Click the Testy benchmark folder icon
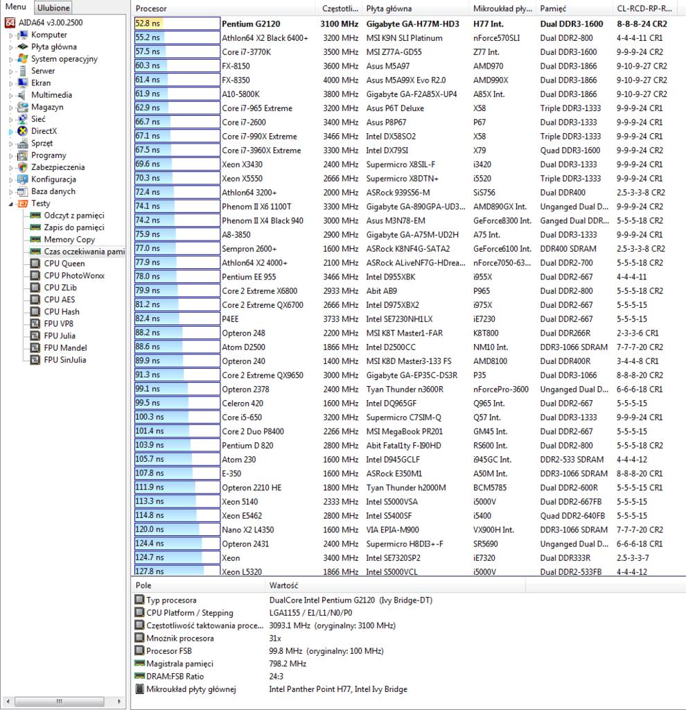This screenshot has width=686, height=710. click(23, 203)
